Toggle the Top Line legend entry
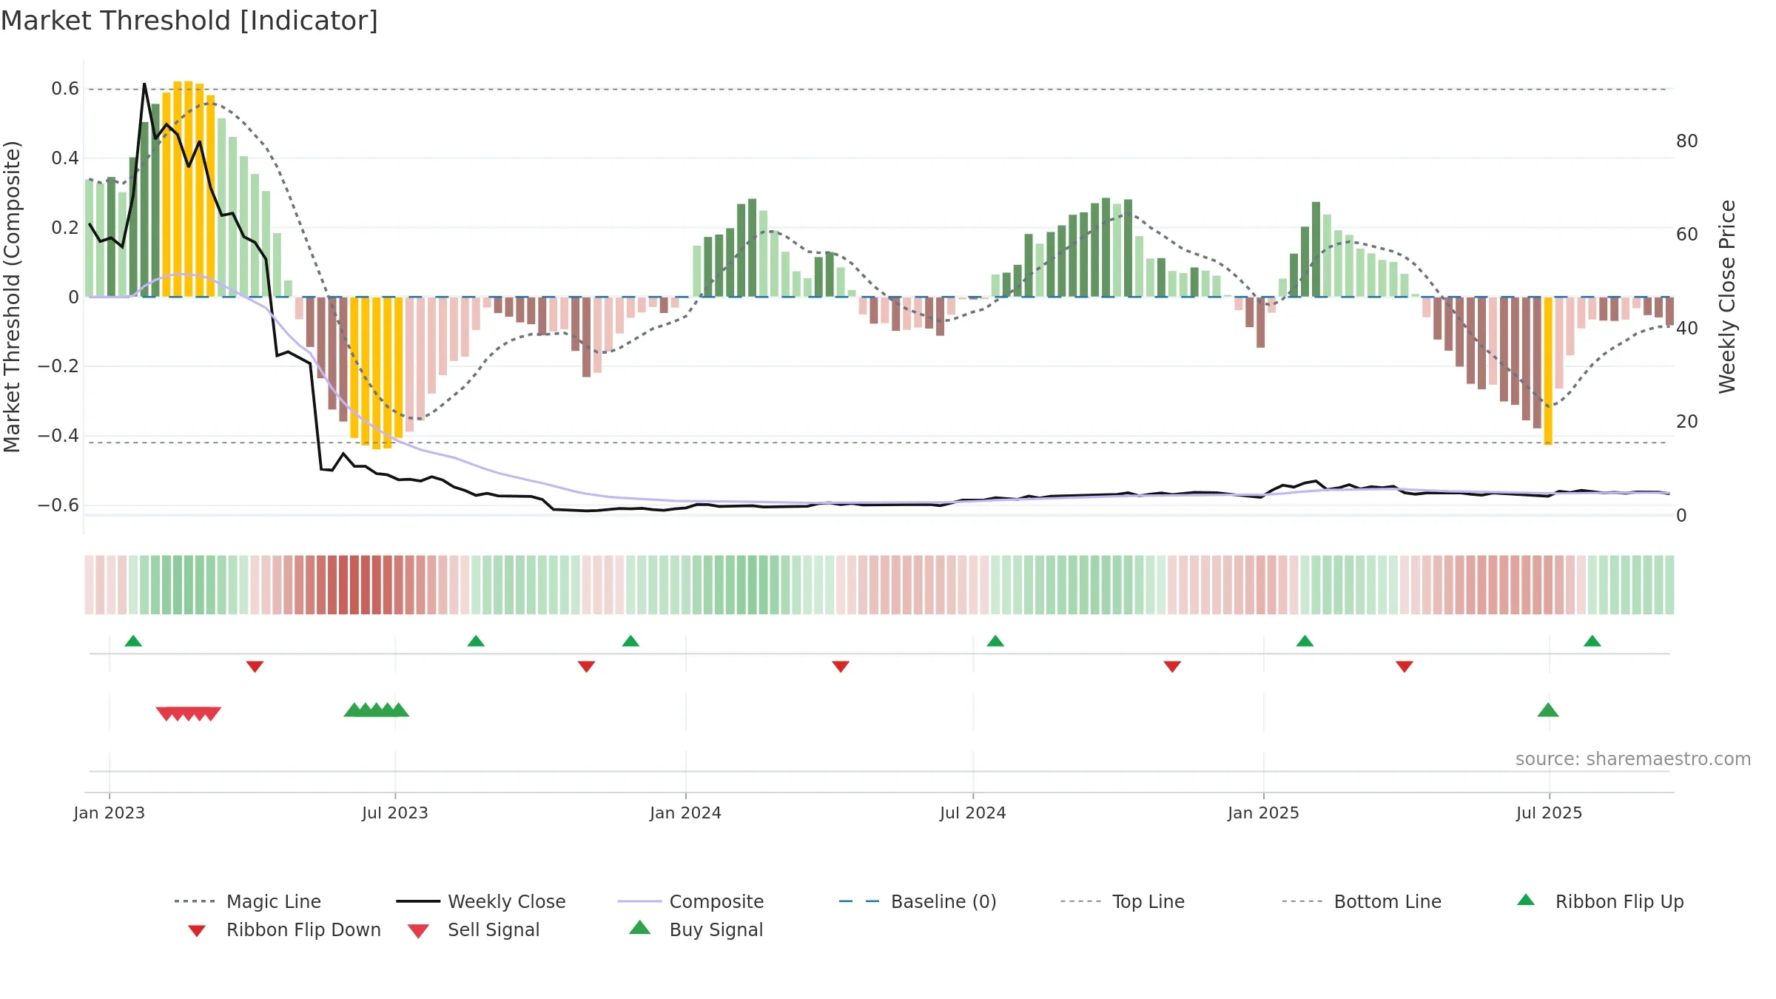The width and height of the screenshot is (1776, 999). tap(1123, 901)
